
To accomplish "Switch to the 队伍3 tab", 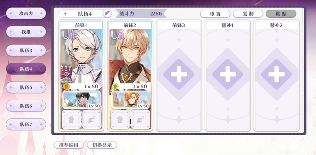I will coord(26,51).
